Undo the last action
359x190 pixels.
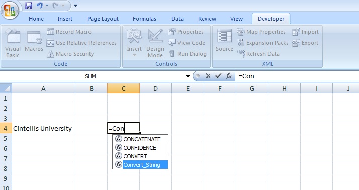39,5
